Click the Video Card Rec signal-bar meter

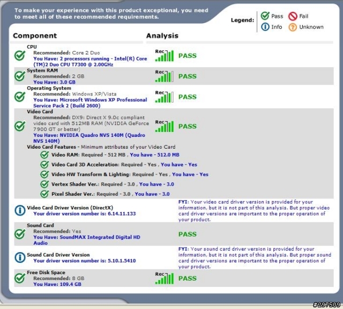click(x=165, y=126)
